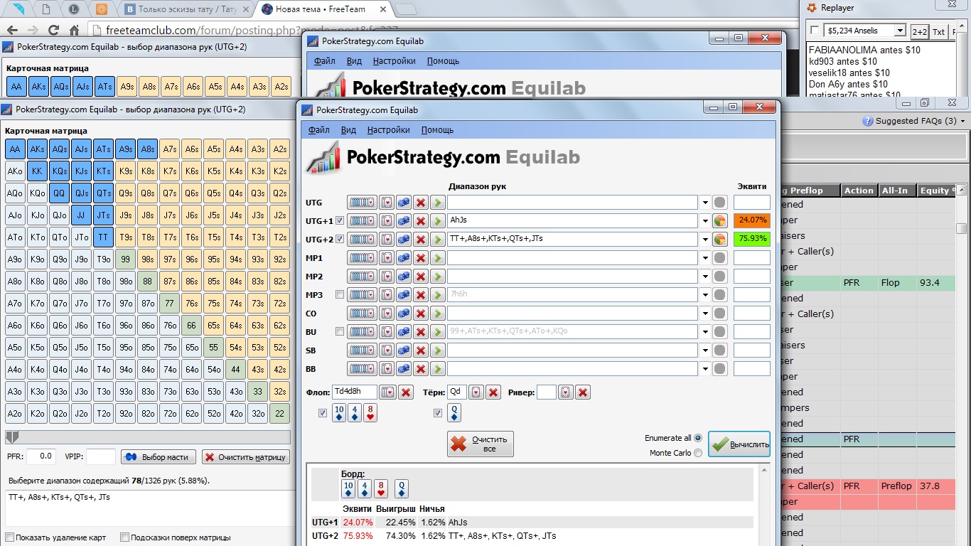The image size is (971, 546).
Task: Click the PFR value input field
Action: pyautogui.click(x=40, y=456)
